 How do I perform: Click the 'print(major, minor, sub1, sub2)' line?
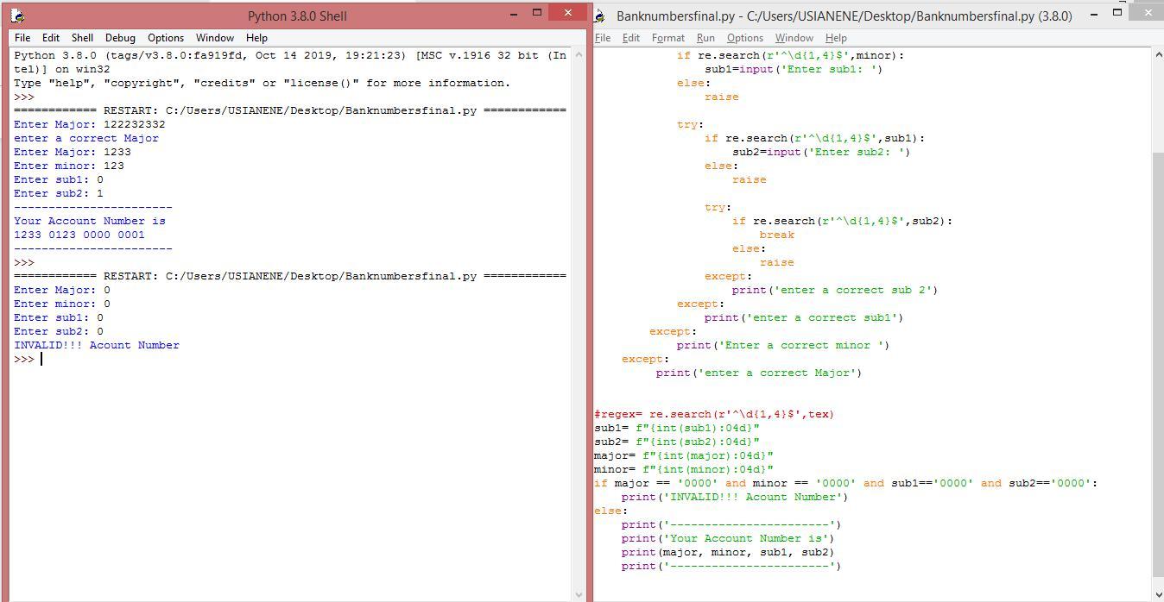tap(728, 552)
